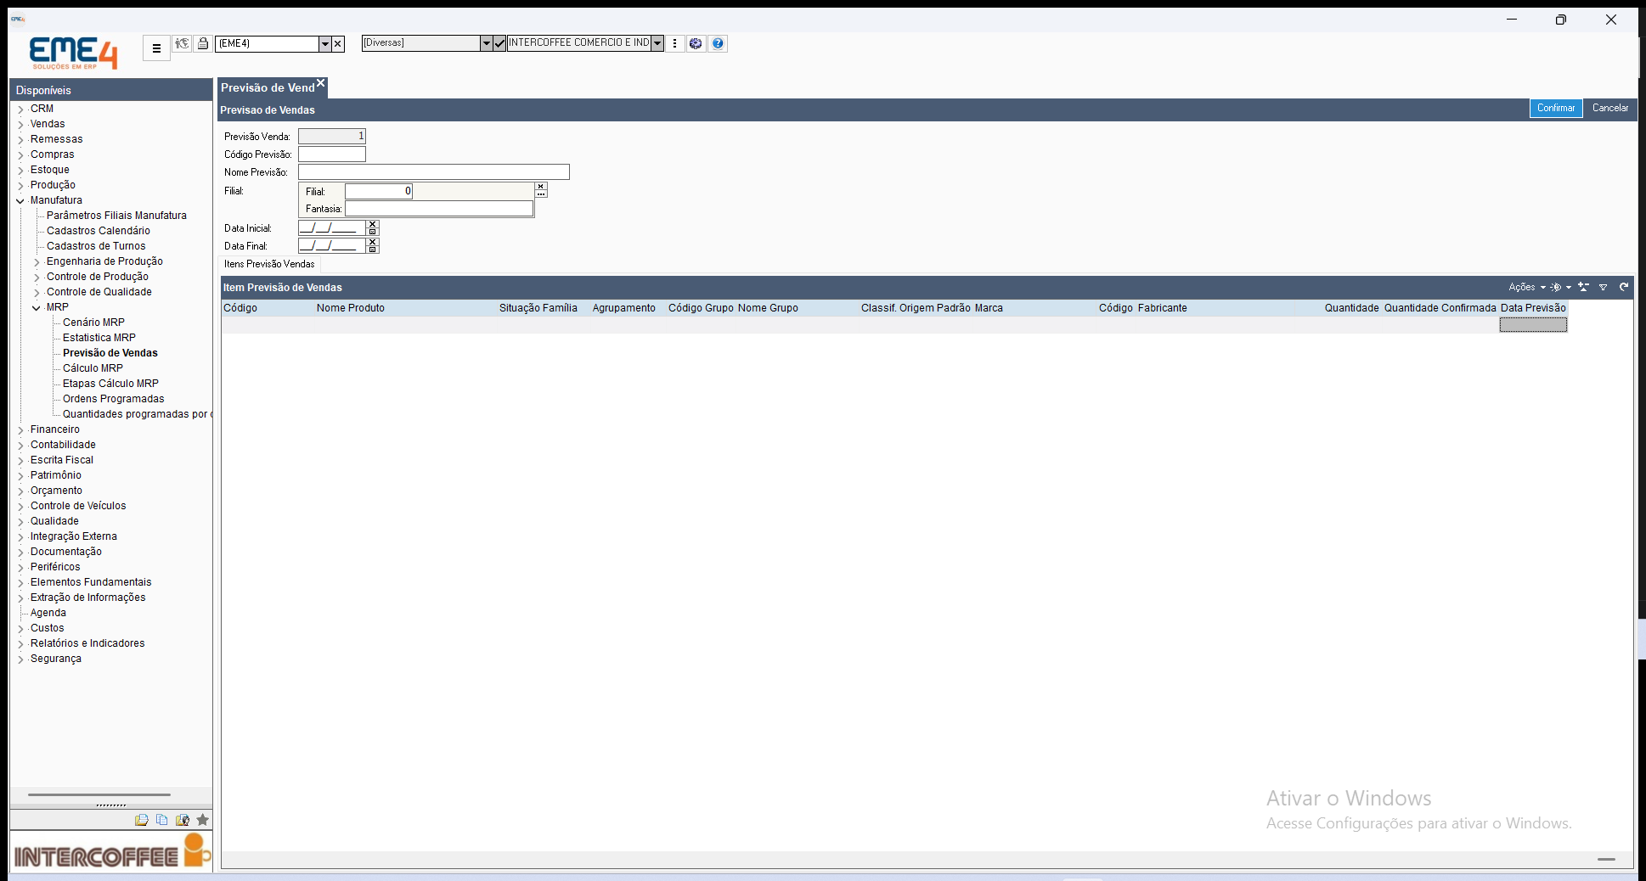Click the Nome Previsão input field
1646x881 pixels.
point(434,172)
